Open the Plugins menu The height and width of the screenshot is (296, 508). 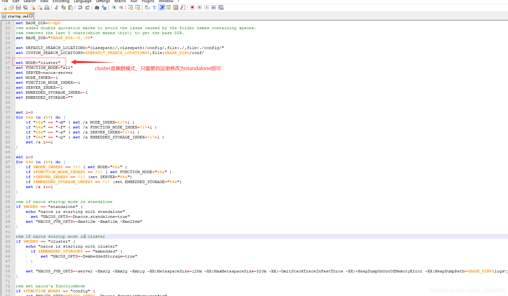(x=148, y=1)
